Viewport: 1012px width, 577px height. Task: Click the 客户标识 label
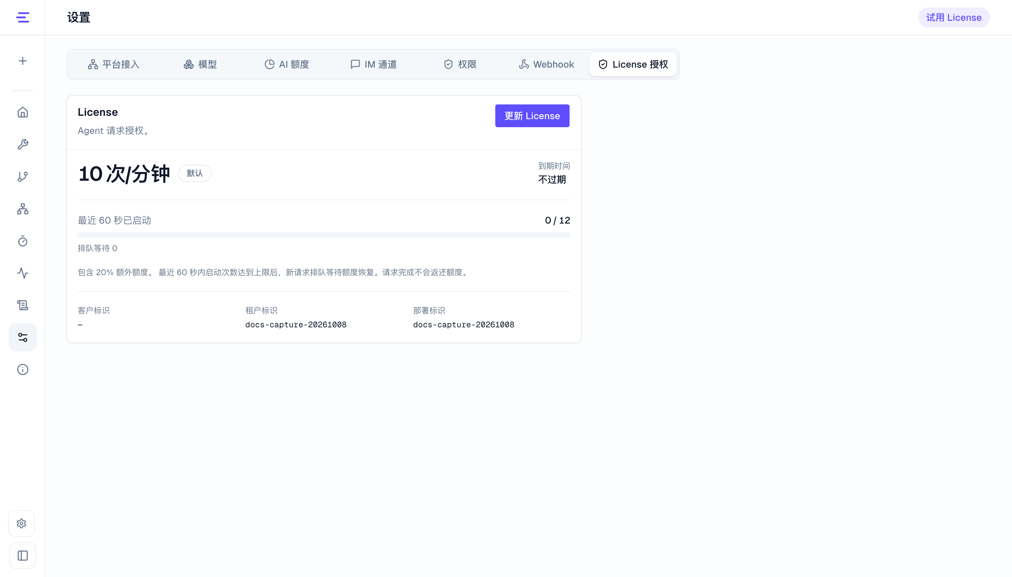(x=93, y=310)
